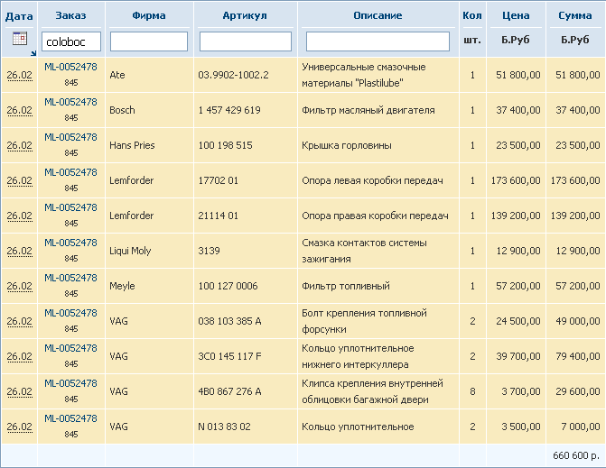This screenshot has width=606, height=468.
Task: Open order link in Lemforder 21114 01 row
Action: pos(70,207)
